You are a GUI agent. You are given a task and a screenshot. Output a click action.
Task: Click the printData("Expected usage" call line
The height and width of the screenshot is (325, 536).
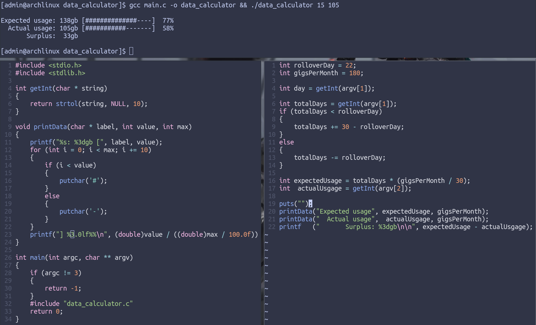point(384,211)
